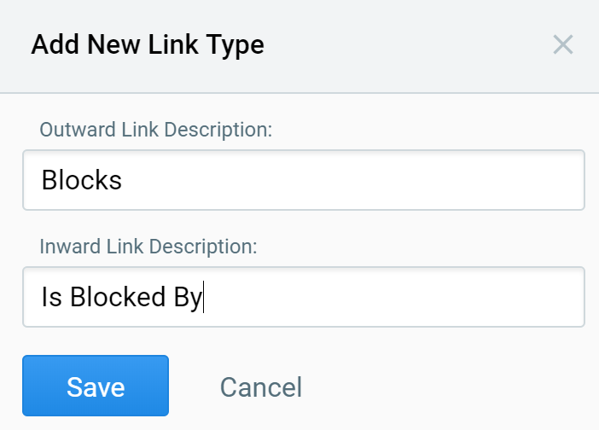Click the "Outward Link Description:" label
The height and width of the screenshot is (430, 599).
click(x=155, y=131)
